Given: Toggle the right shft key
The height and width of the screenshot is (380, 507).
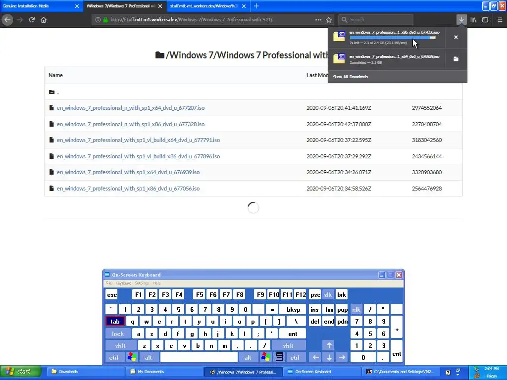Looking at the screenshot, I should point(288,345).
